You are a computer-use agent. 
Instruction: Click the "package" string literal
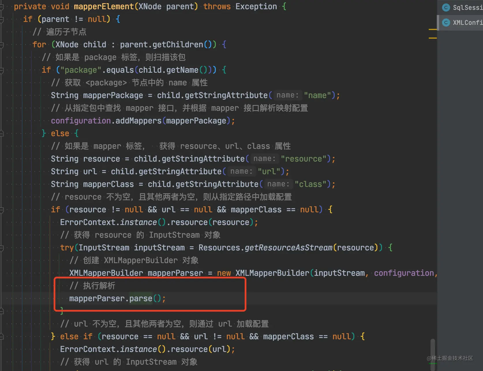(81, 70)
